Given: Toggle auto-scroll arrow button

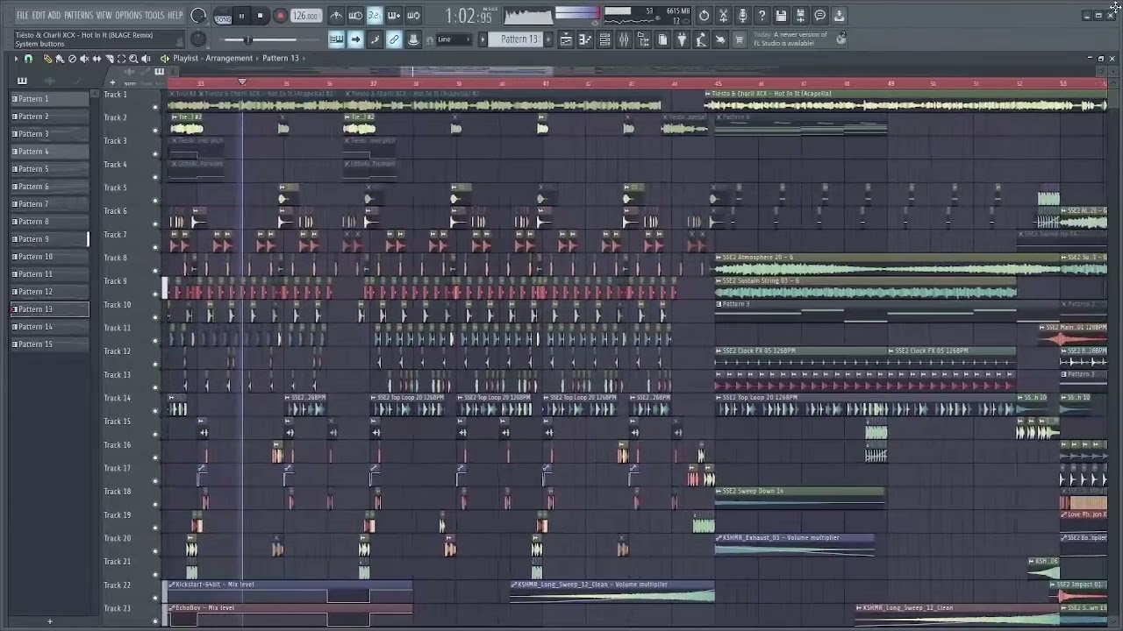Looking at the screenshot, I should [355, 39].
